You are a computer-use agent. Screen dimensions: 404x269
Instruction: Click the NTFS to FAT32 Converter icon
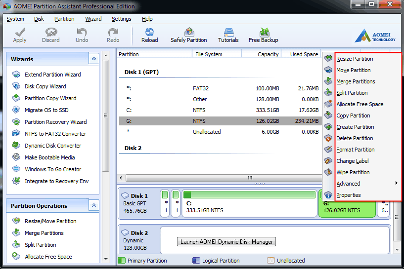click(16, 134)
